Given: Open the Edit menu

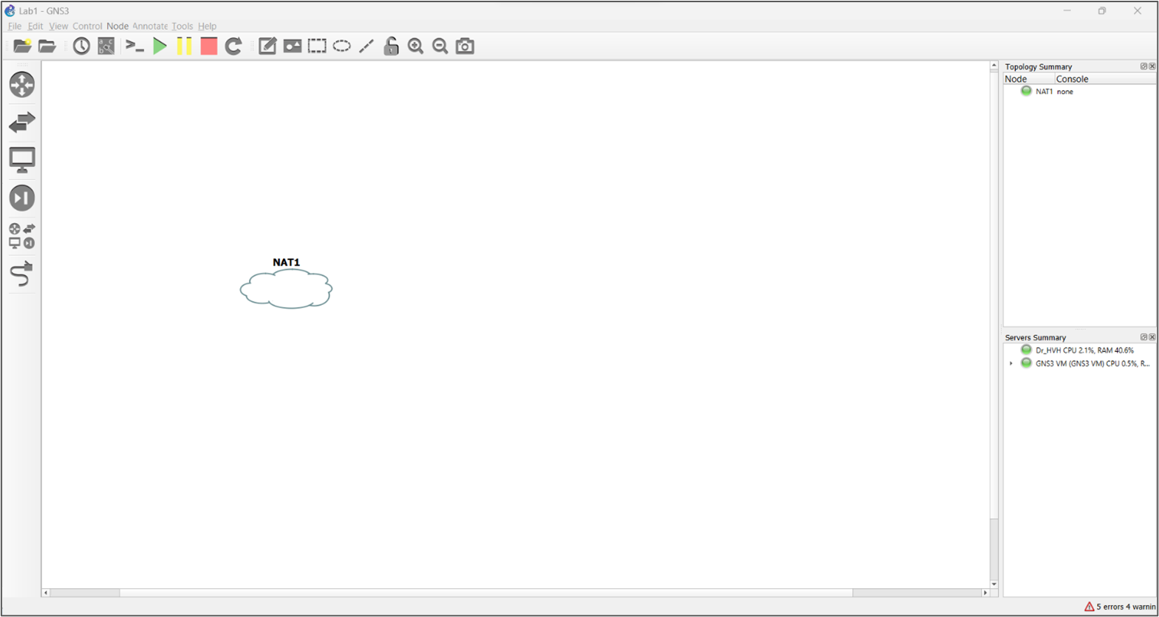Looking at the screenshot, I should tap(35, 26).
